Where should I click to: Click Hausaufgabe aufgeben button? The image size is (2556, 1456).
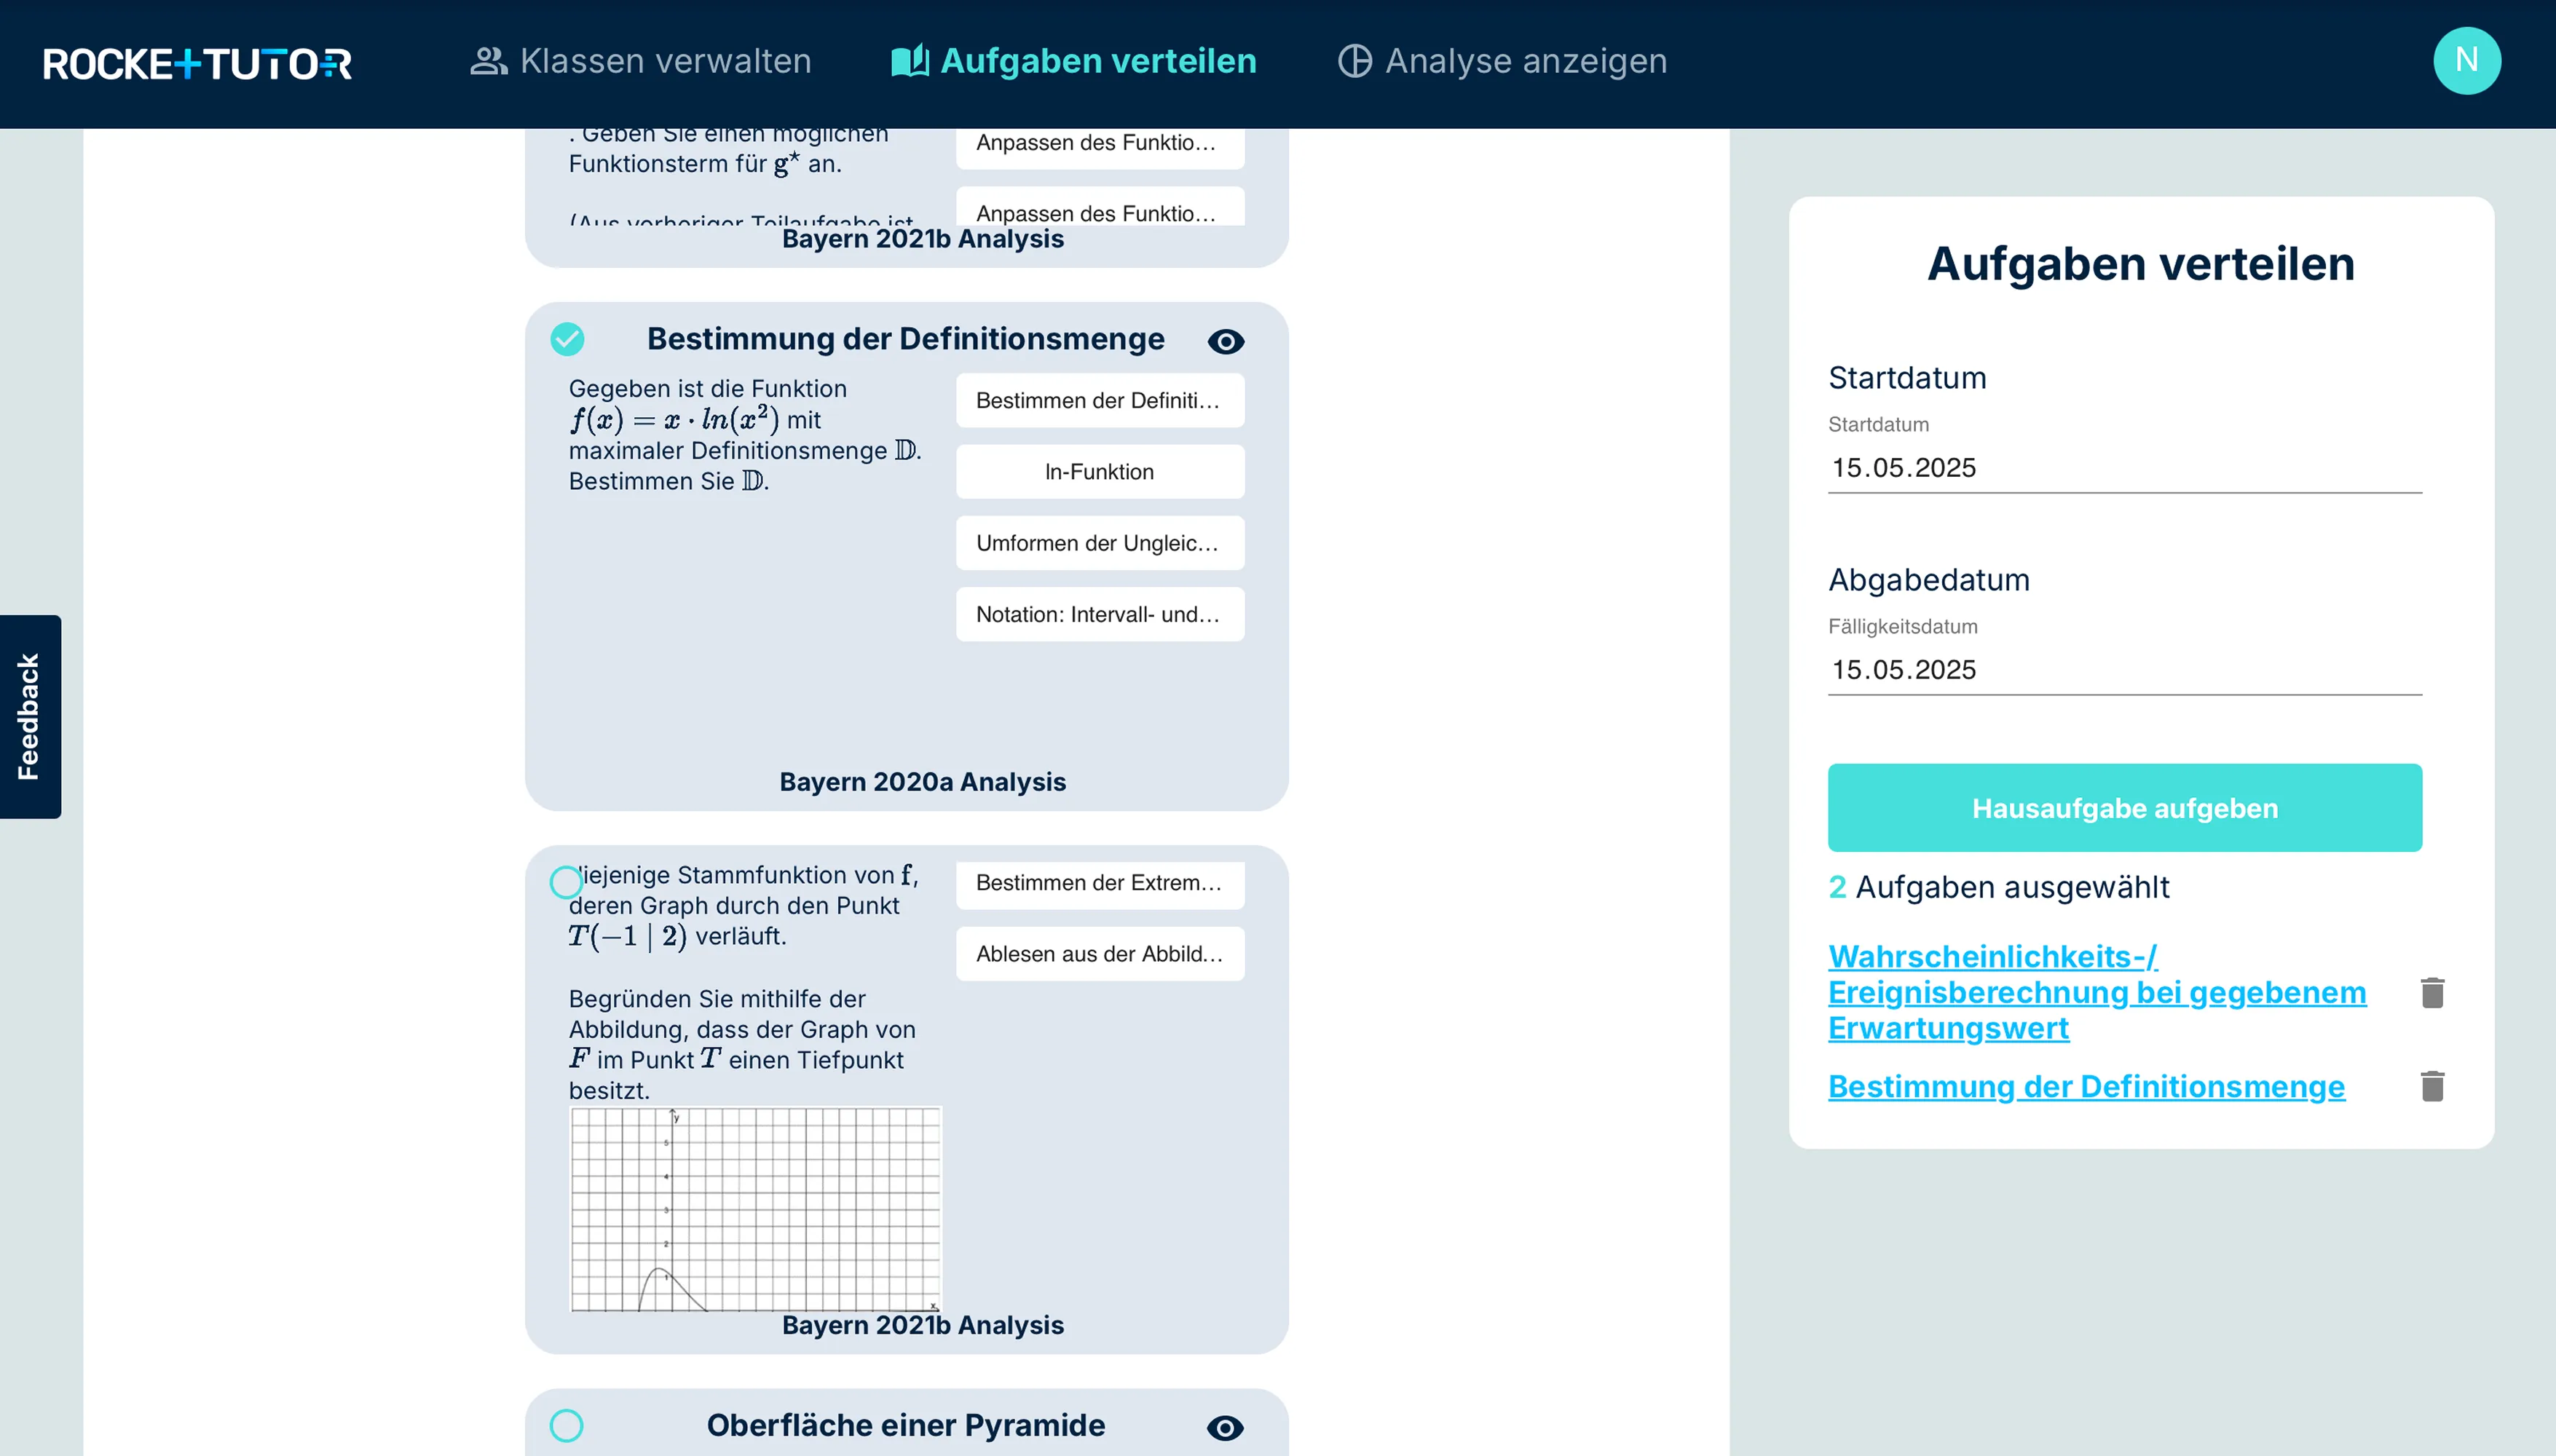[2124, 808]
